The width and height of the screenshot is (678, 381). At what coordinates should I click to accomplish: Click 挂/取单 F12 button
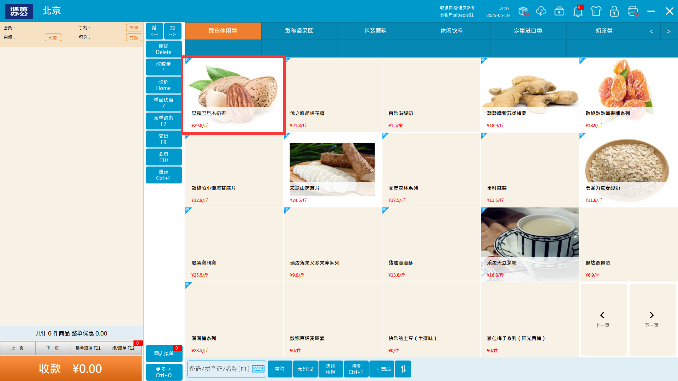click(124, 348)
